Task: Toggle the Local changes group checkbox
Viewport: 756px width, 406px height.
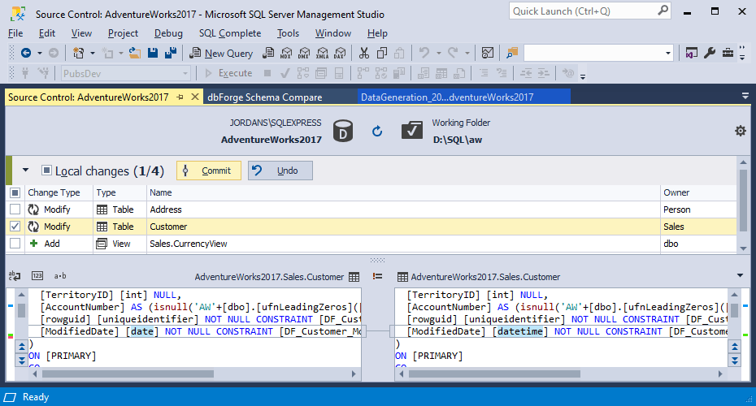Action: 46,170
